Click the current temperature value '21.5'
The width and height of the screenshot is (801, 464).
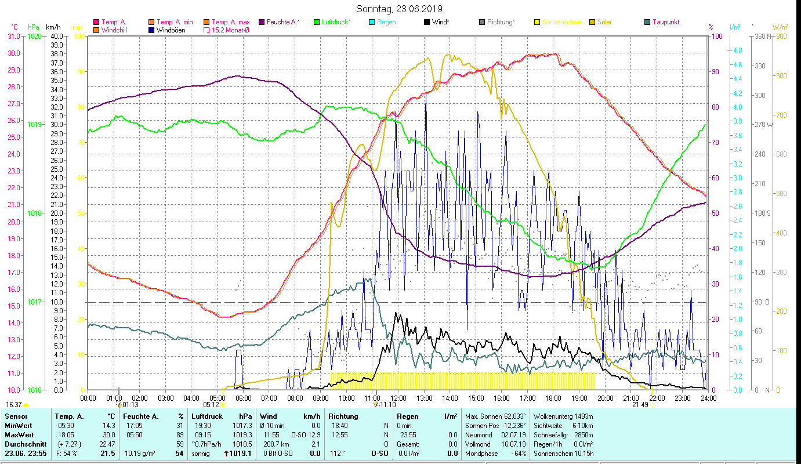(108, 454)
